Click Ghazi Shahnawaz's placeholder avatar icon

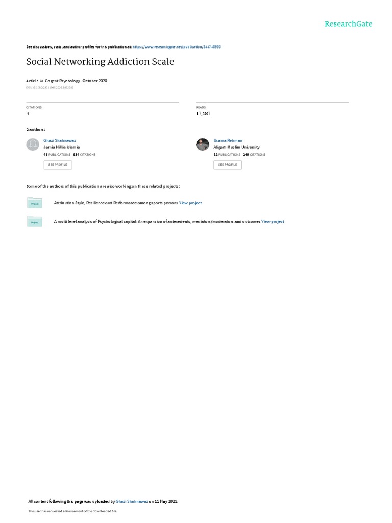click(x=33, y=145)
